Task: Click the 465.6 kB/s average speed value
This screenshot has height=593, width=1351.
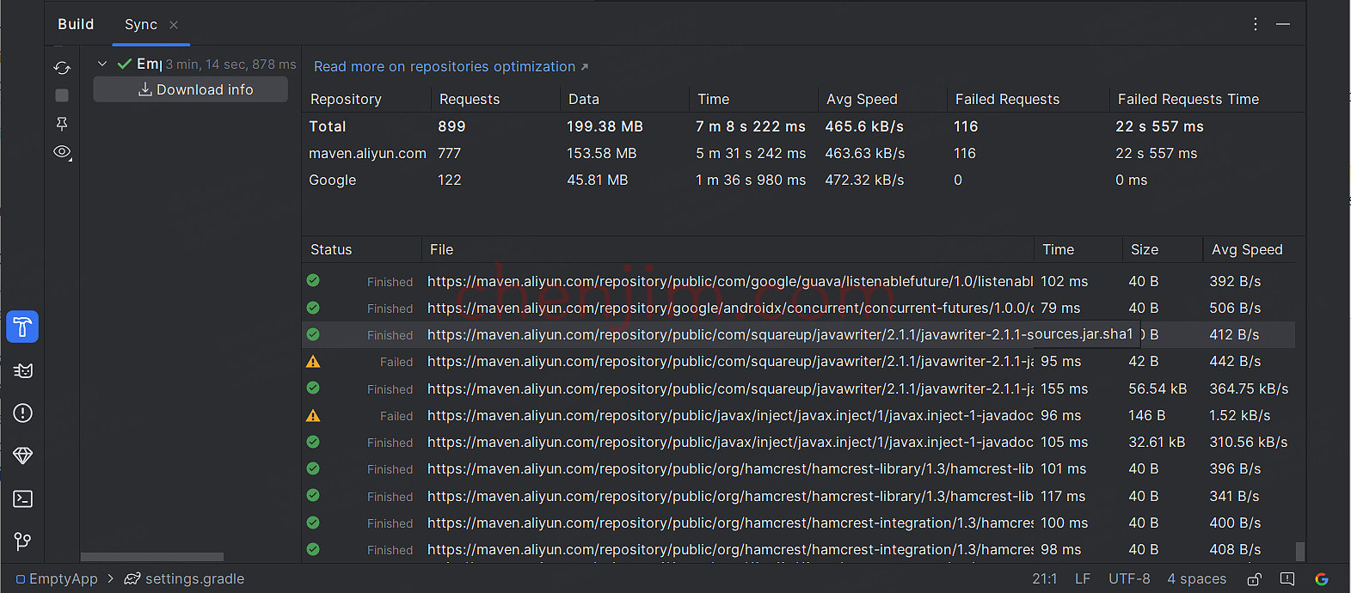Action: 864,126
